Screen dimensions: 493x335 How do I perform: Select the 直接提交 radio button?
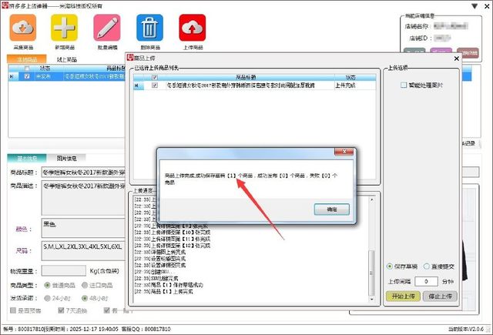click(426, 266)
